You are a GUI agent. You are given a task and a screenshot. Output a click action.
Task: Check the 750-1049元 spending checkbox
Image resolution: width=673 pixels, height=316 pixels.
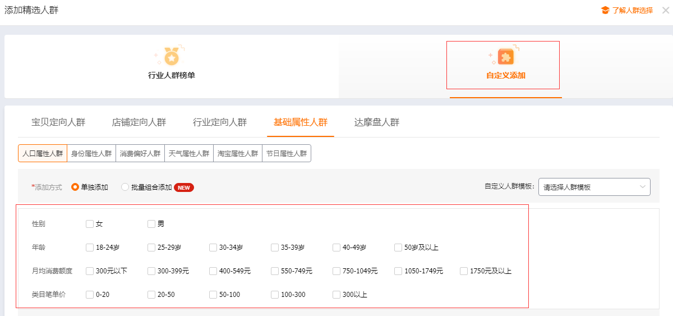336,271
